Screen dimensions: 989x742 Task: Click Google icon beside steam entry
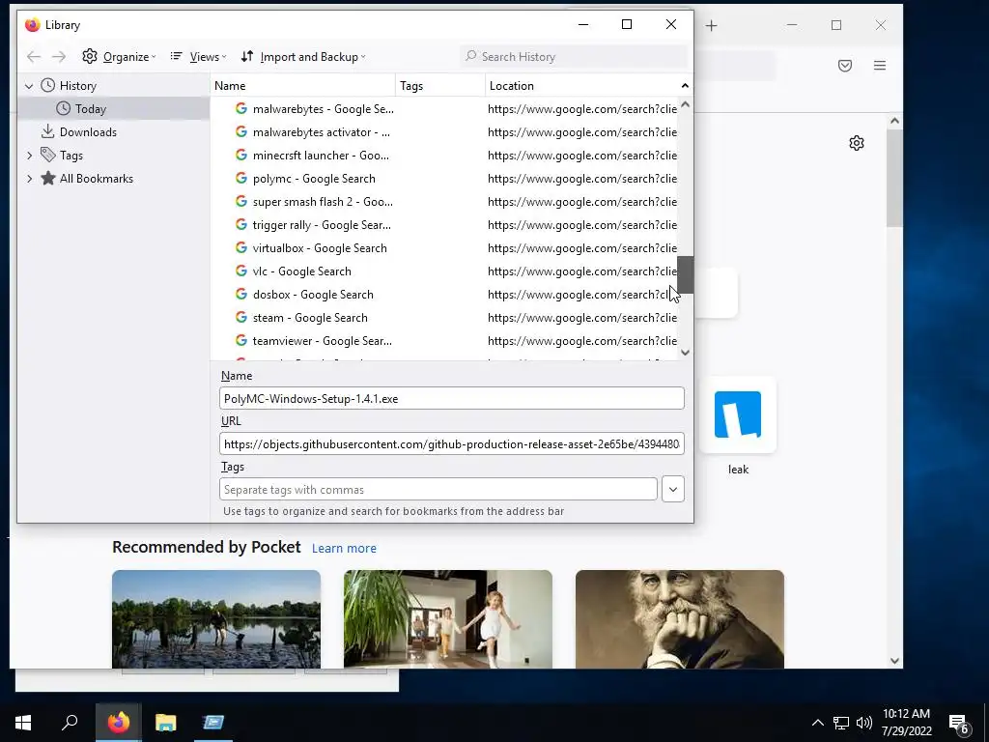click(240, 317)
